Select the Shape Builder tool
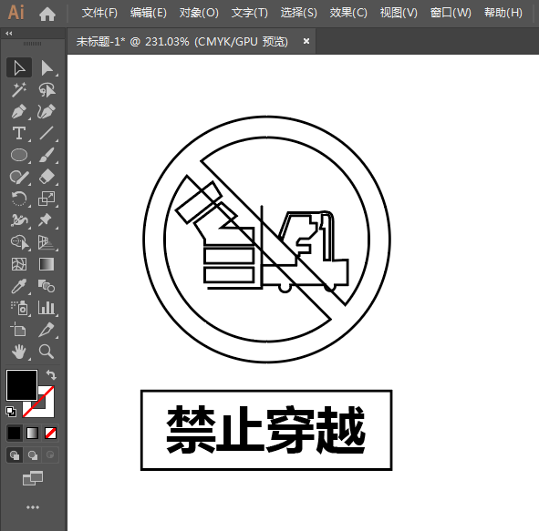539x531 pixels. [19, 242]
